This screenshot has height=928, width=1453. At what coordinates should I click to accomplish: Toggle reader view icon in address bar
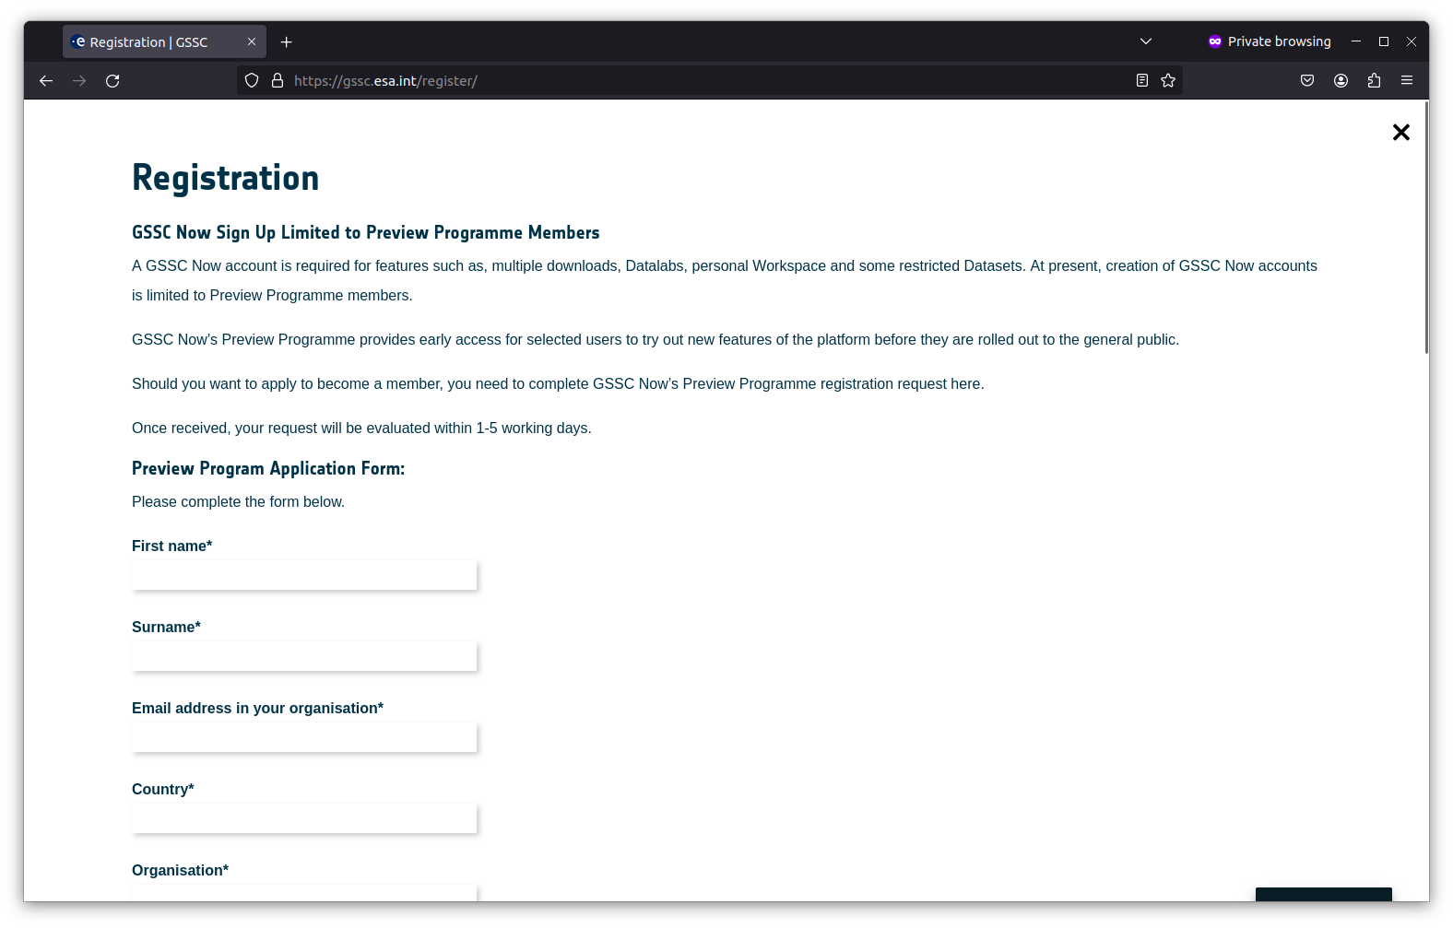click(x=1142, y=81)
